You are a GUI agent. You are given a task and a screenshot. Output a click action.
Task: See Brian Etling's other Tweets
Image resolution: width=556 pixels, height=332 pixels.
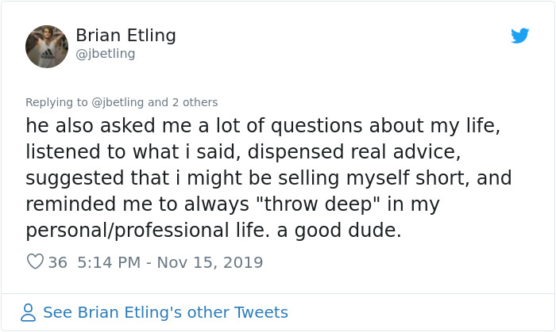165,312
